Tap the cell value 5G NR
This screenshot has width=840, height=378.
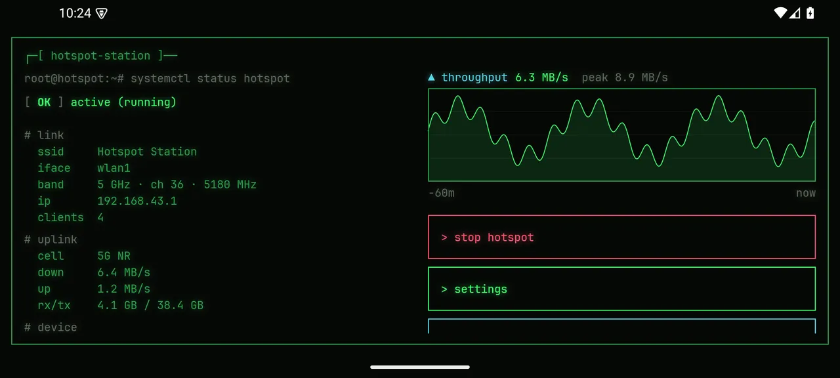point(114,256)
